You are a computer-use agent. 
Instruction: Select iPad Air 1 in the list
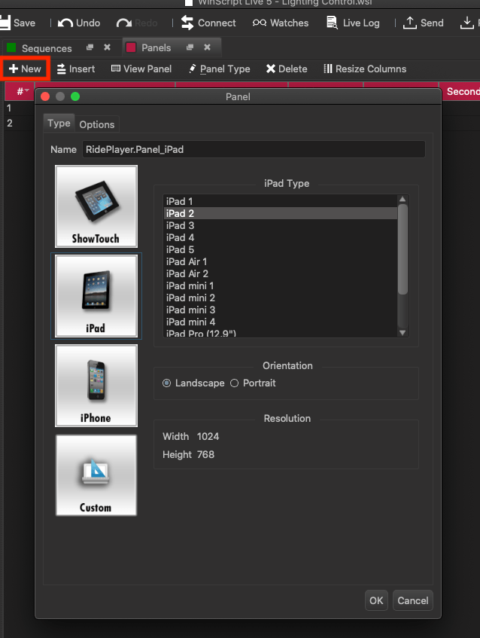pyautogui.click(x=281, y=261)
